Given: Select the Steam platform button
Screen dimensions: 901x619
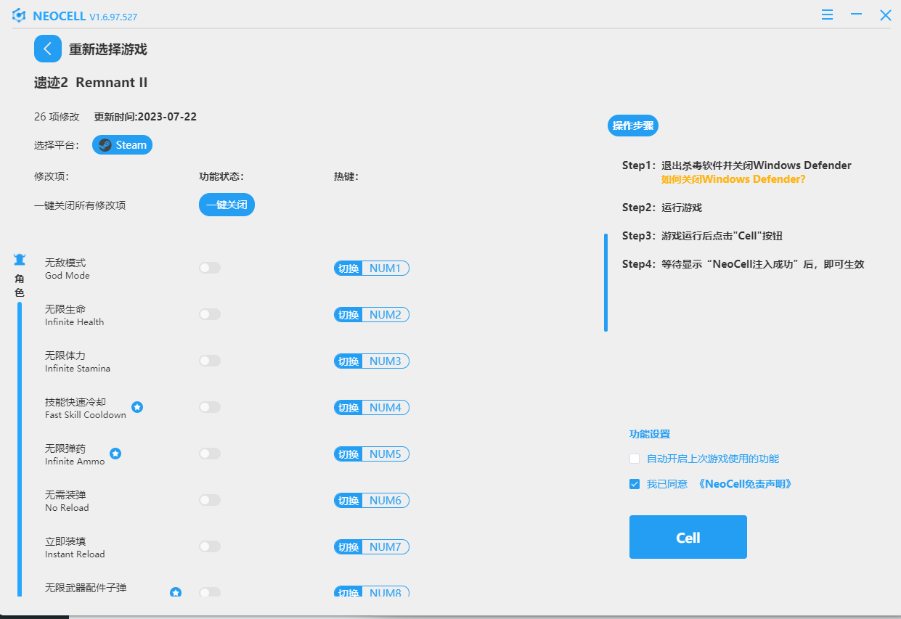Looking at the screenshot, I should click(x=122, y=144).
